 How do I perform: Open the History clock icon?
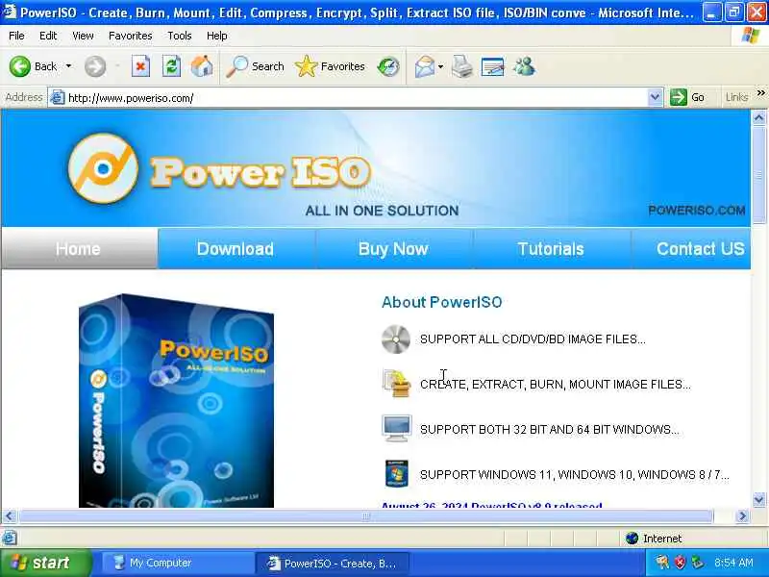388,66
